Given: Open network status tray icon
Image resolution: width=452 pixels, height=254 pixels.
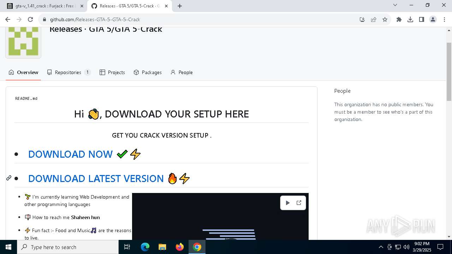Looking at the screenshot, I should click(398, 247).
